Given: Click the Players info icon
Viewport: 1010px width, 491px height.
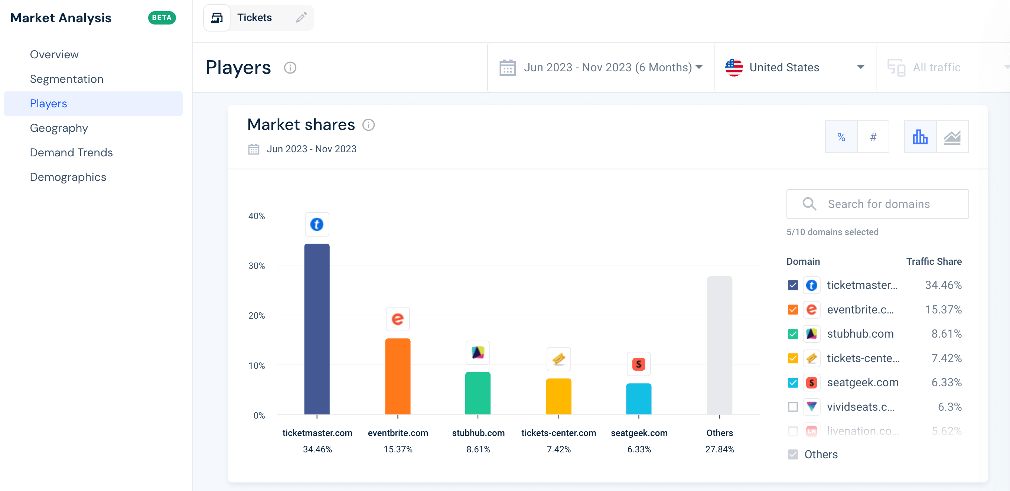Looking at the screenshot, I should point(290,68).
